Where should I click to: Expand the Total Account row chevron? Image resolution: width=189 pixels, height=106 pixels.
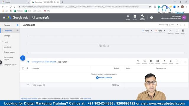pos(28,85)
